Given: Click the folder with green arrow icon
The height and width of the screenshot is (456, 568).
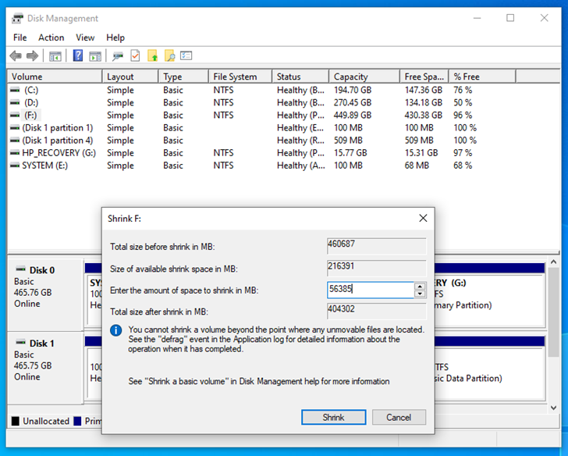Looking at the screenshot, I should point(152,55).
